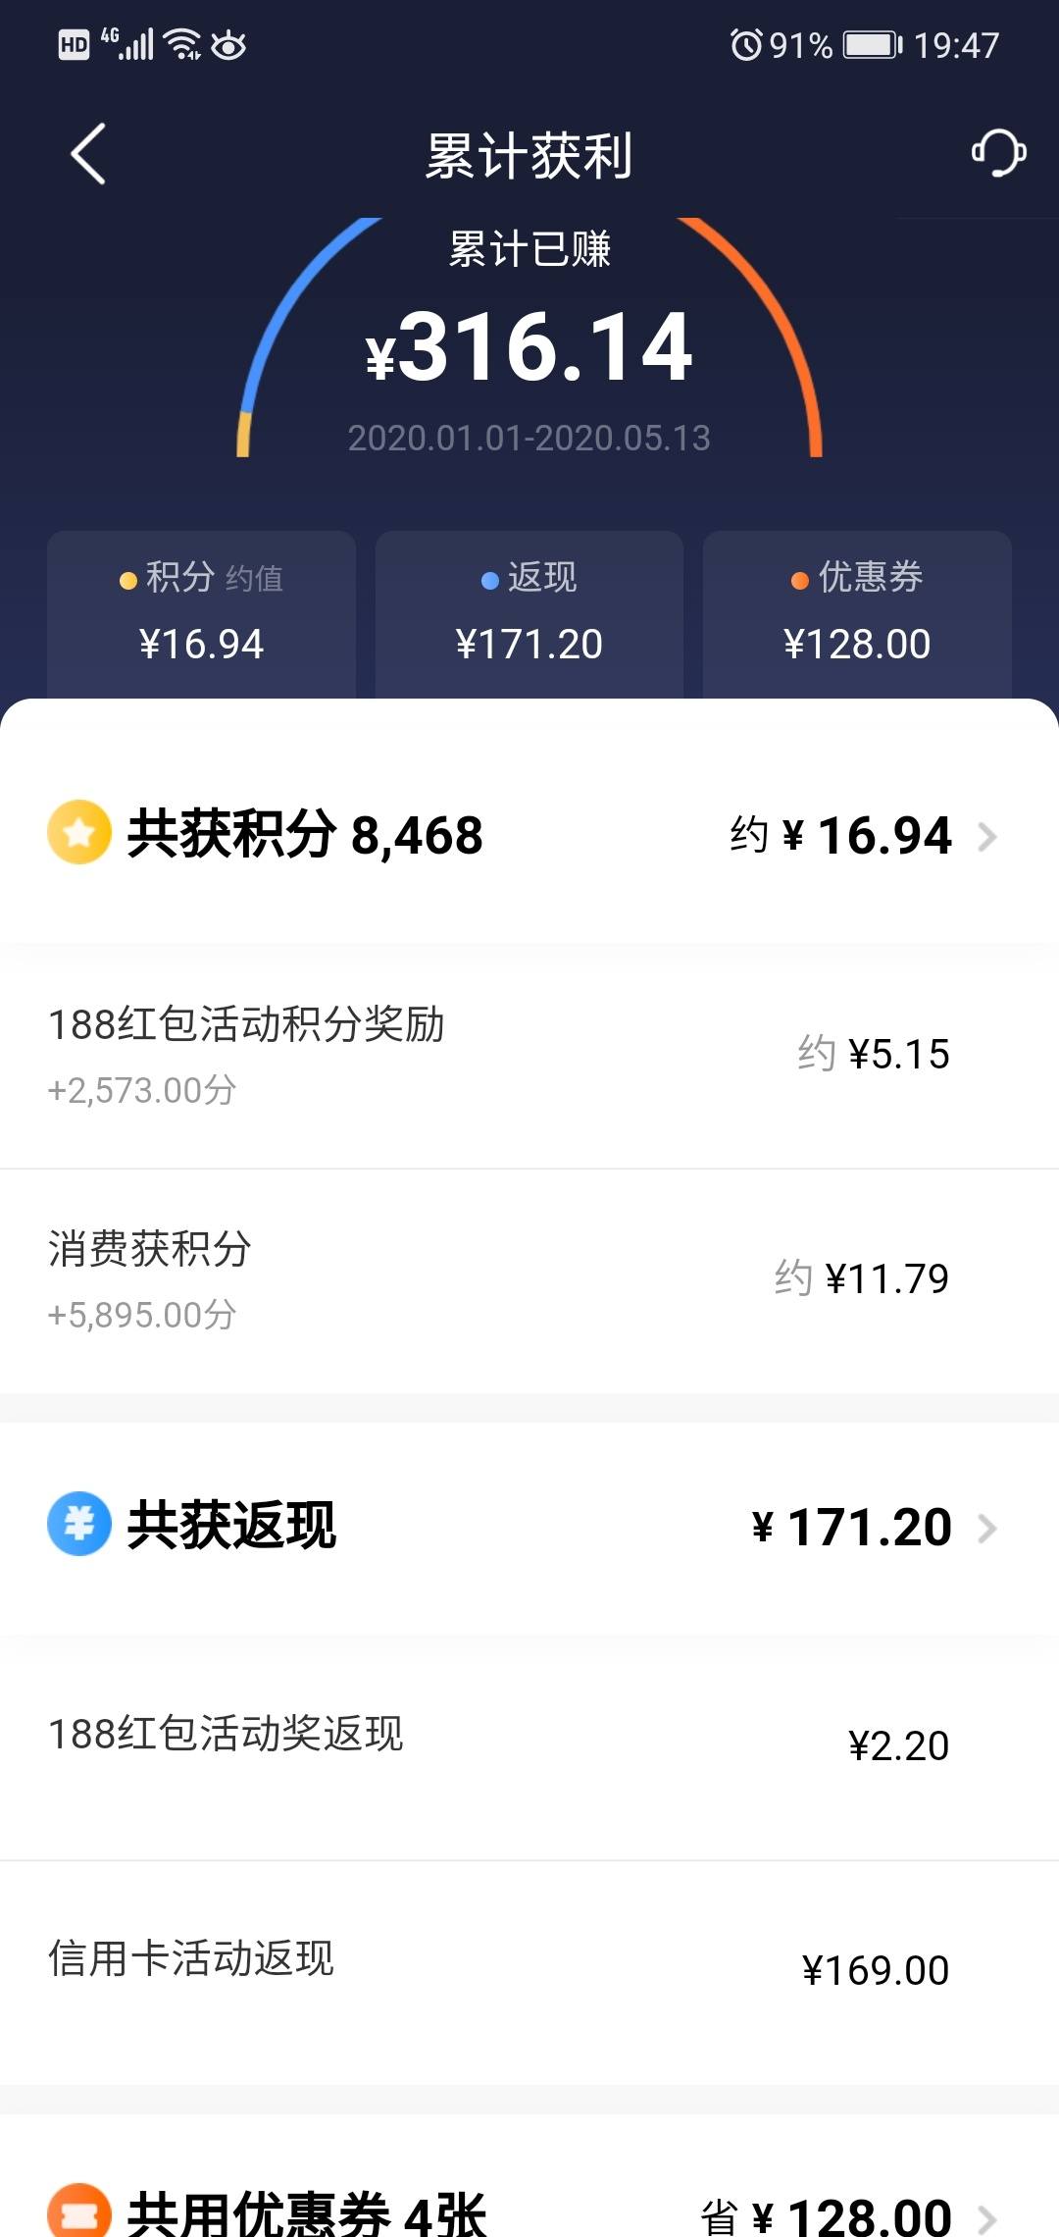Expand points details chevron beside ¥16.94
The width and height of the screenshot is (1059, 2237).
[x=987, y=837]
